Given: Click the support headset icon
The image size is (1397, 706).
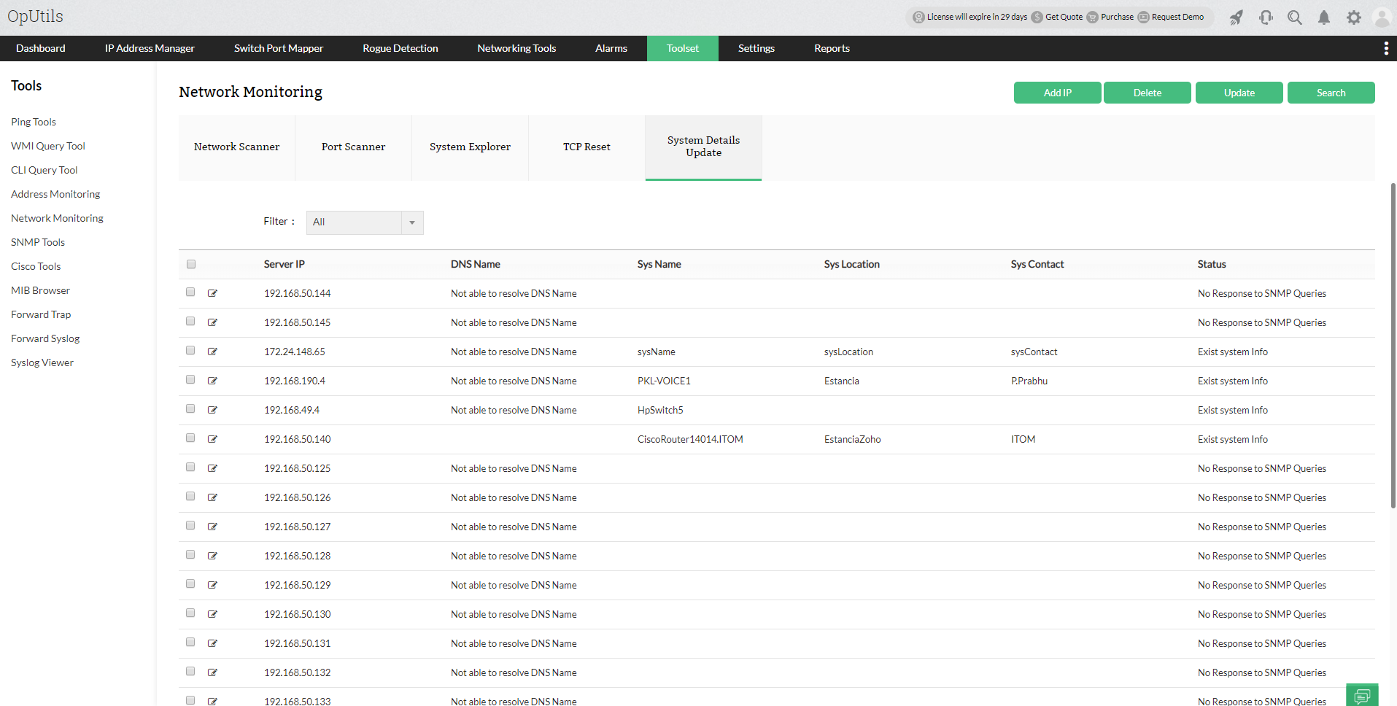Looking at the screenshot, I should pyautogui.click(x=1266, y=18).
